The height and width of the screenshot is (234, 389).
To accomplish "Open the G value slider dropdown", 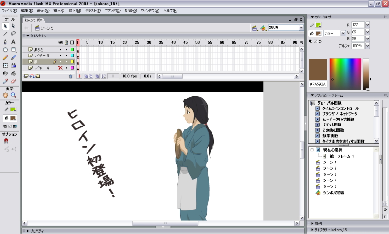I will click(x=368, y=32).
